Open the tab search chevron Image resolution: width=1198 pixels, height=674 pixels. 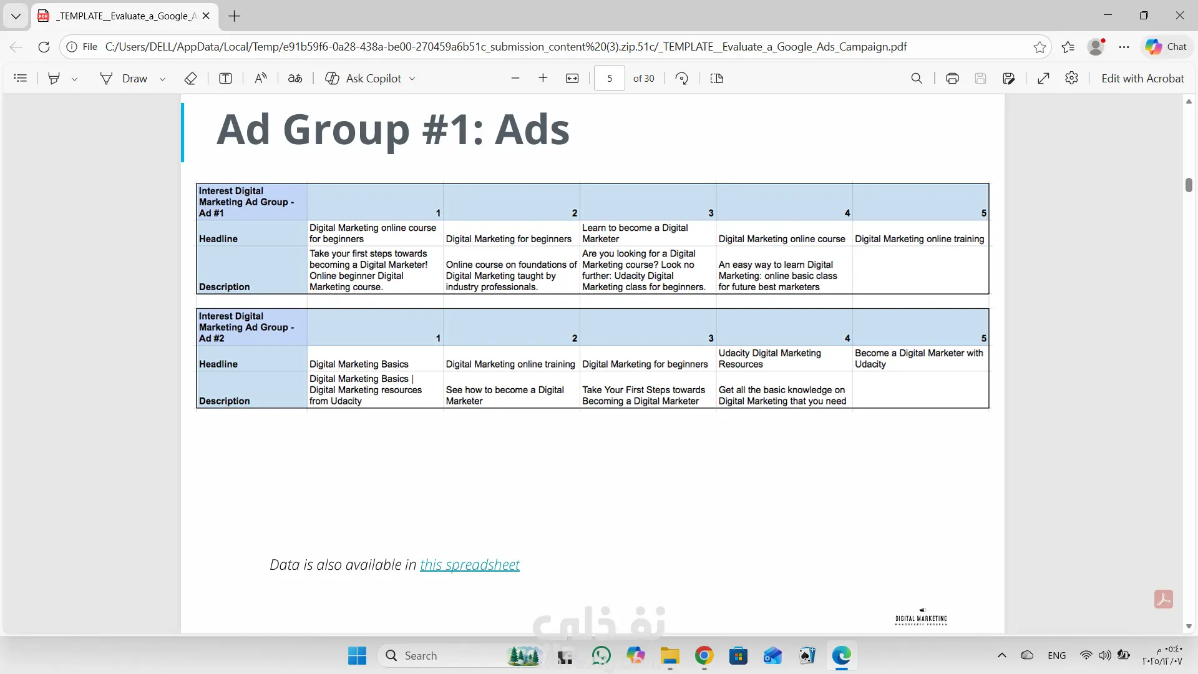click(x=16, y=16)
